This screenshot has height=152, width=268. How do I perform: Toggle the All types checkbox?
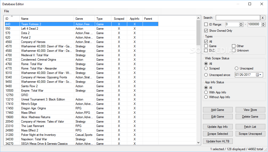(206, 42)
